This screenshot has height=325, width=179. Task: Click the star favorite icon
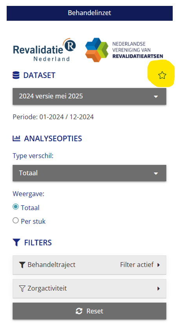(x=162, y=75)
